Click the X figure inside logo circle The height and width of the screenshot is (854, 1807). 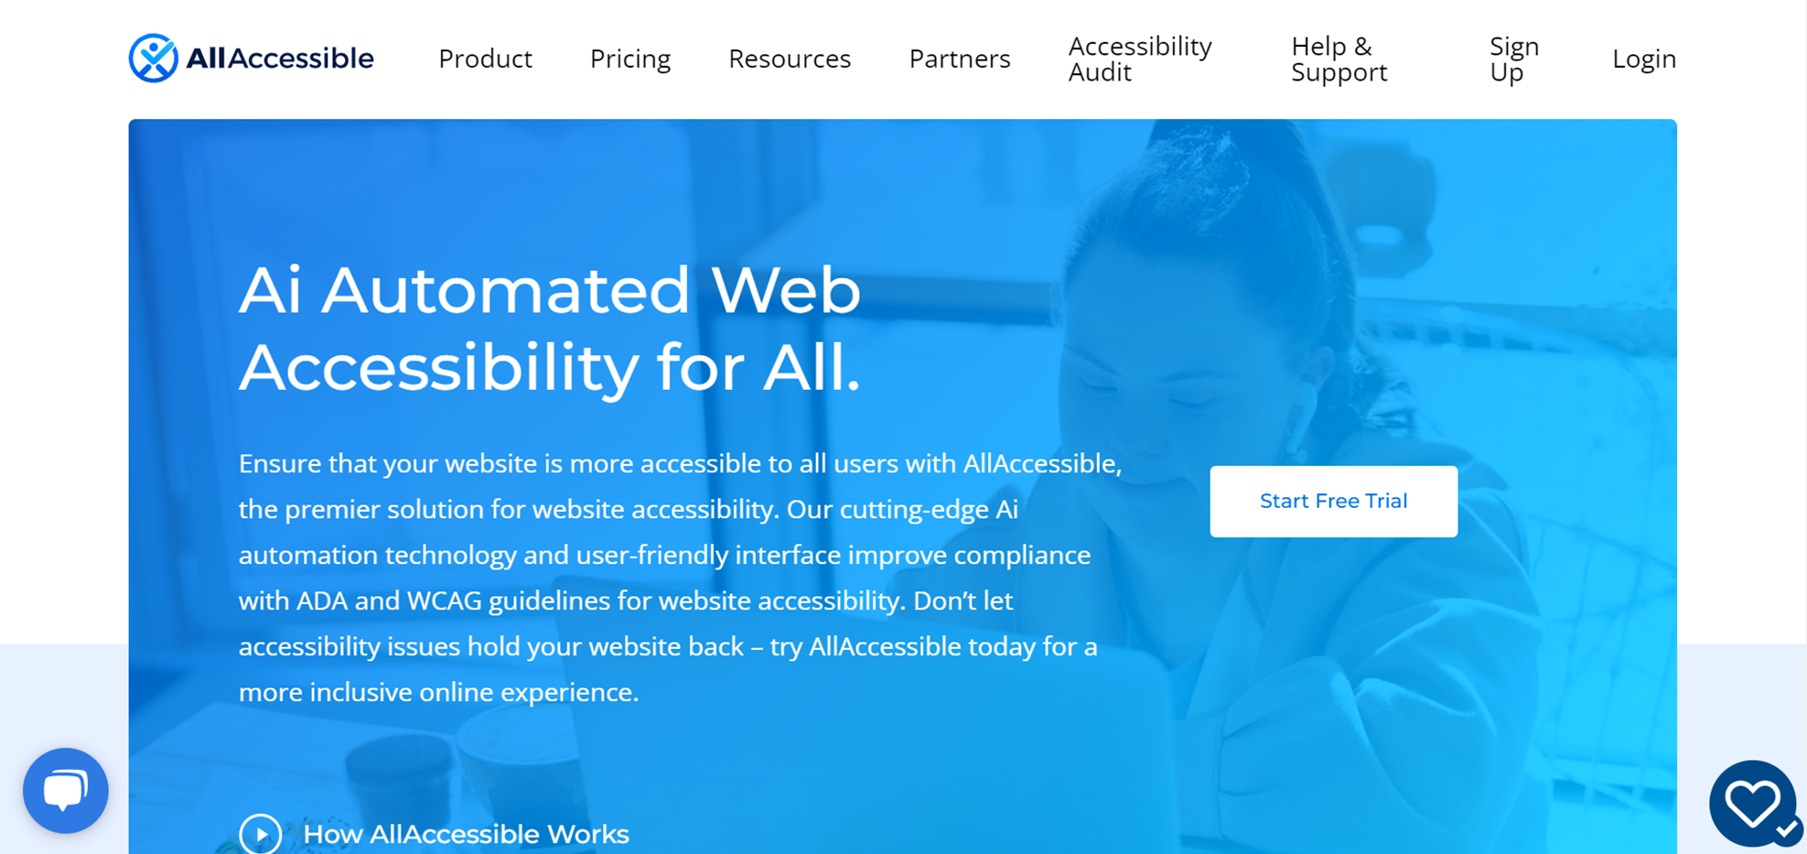155,58
